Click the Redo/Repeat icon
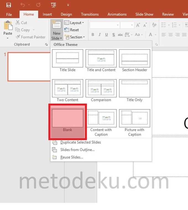The height and width of the screenshot is (210, 188). pos(38,5)
